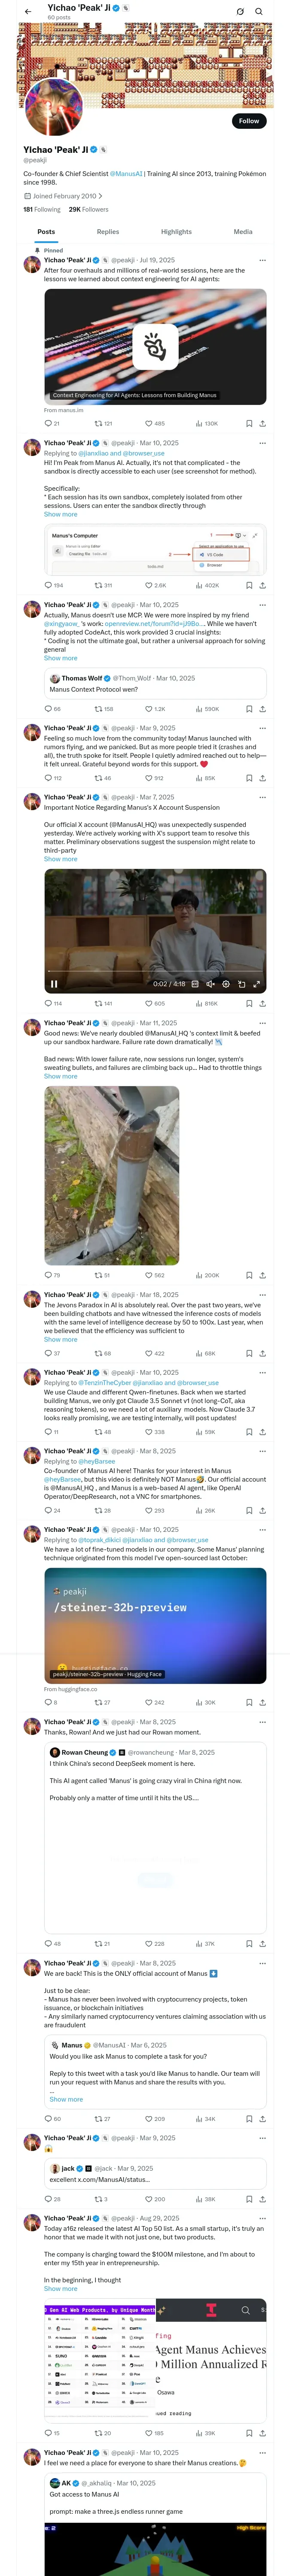The width and height of the screenshot is (290, 2576).
Task: Open search from the profile header
Action: tap(259, 11)
